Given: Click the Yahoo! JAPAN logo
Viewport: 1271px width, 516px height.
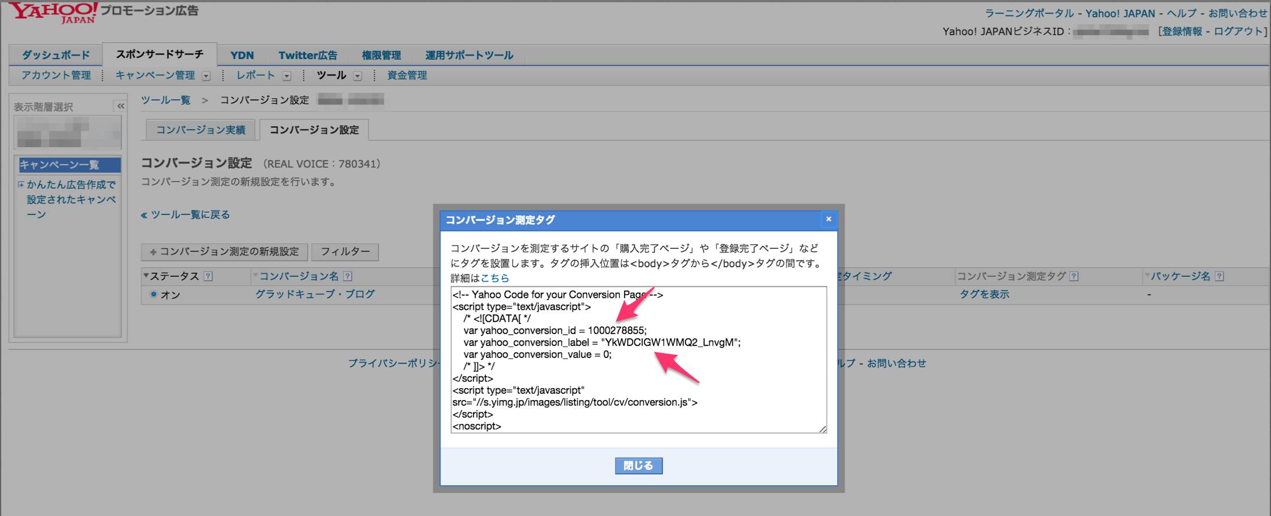Looking at the screenshot, I should [x=53, y=13].
